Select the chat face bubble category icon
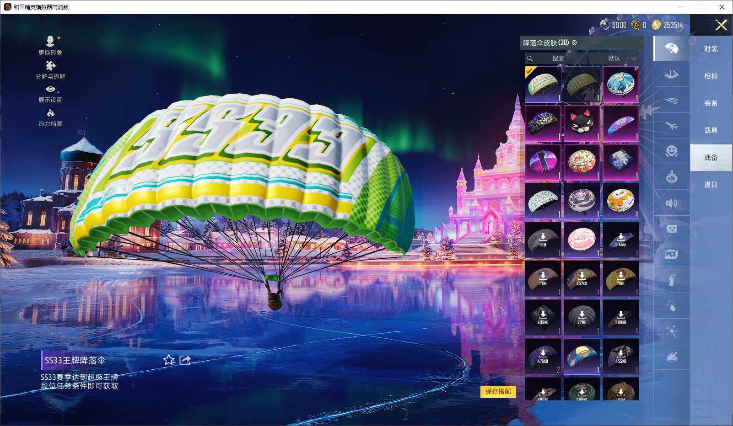 (x=671, y=229)
